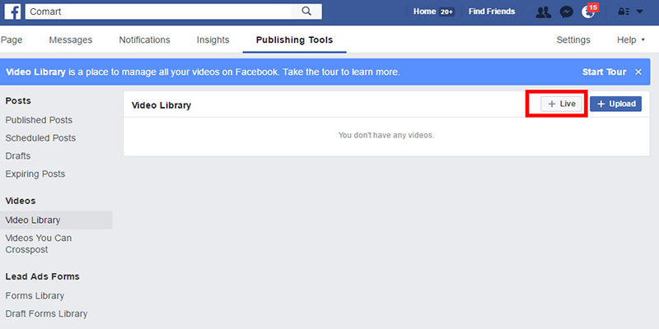Viewport: 659px width, 329px height.
Task: Go to the Messages tab
Action: [71, 39]
